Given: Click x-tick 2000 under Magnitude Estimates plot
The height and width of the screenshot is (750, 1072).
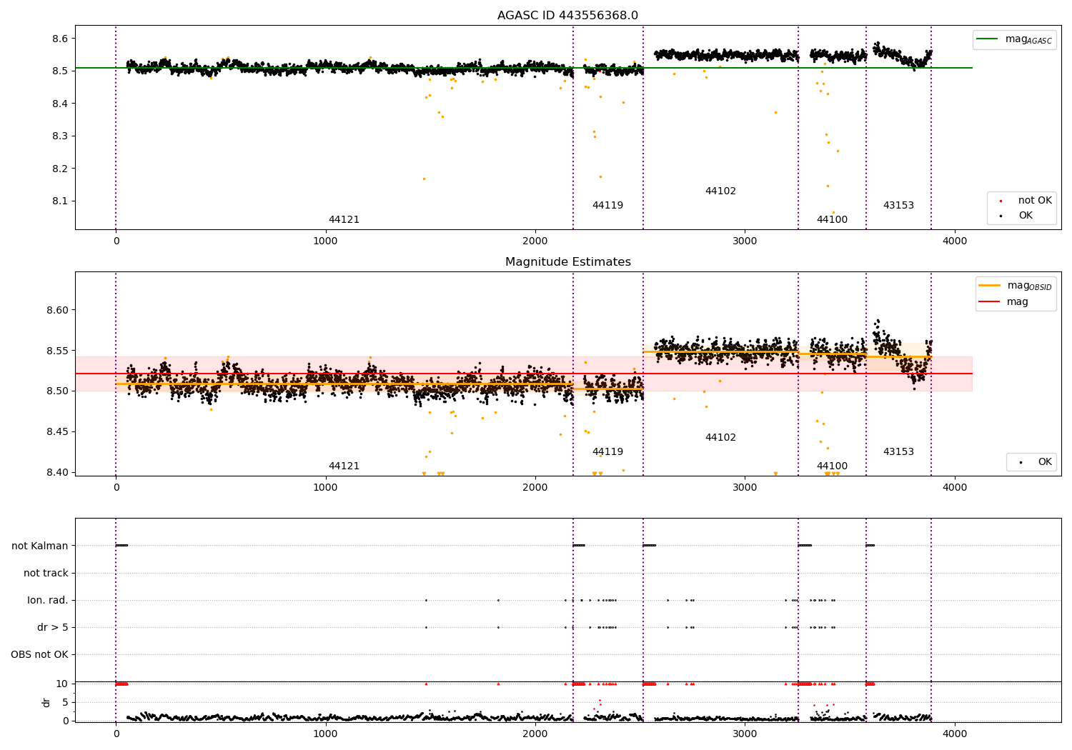Looking at the screenshot, I should click(535, 487).
